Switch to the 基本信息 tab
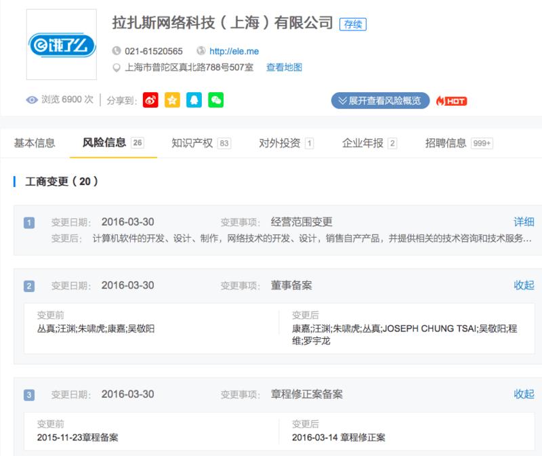This screenshot has width=542, height=456. point(35,143)
